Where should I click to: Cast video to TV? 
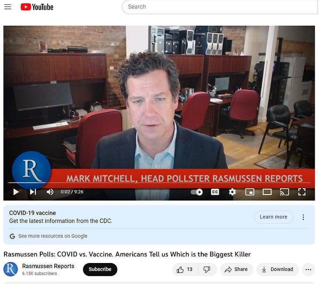(x=284, y=192)
